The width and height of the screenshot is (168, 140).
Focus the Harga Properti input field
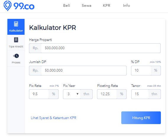[x=101, y=48]
